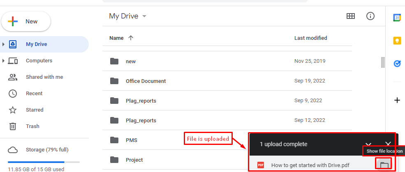Switch to grid layout view

coord(350,16)
